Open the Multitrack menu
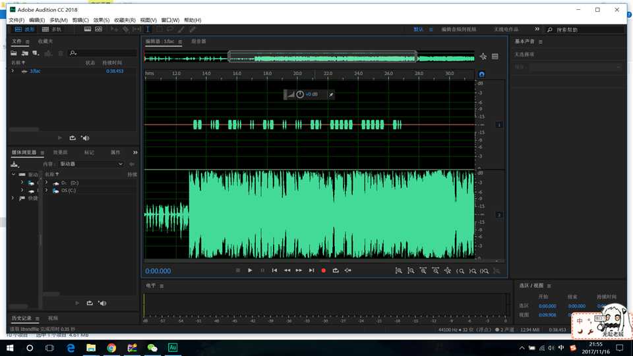The height and width of the screenshot is (356, 633). click(x=59, y=20)
